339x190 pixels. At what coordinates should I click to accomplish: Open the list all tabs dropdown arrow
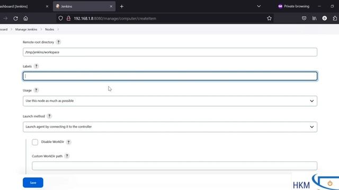coord(259,6)
